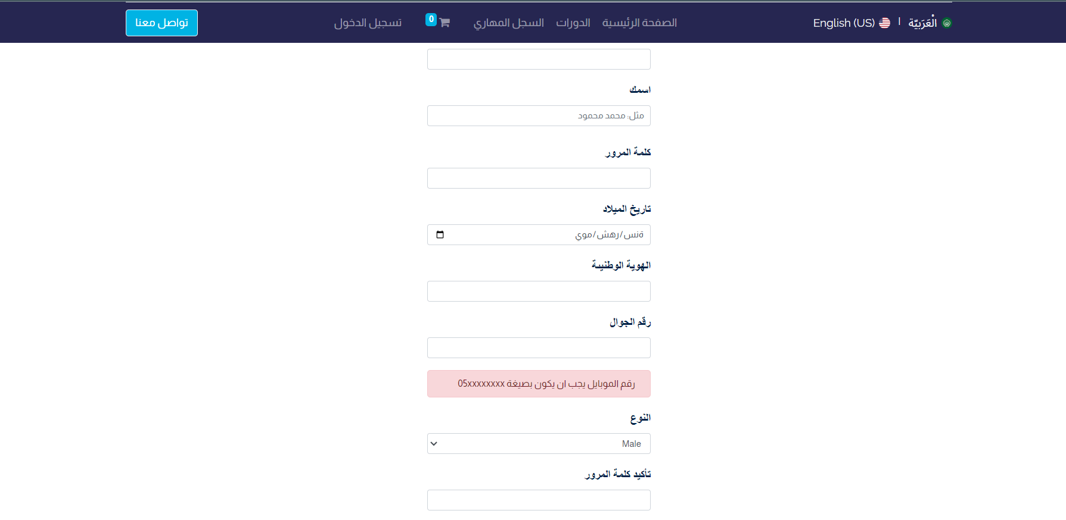Expand the gender dropdown showing Male

tap(539, 444)
